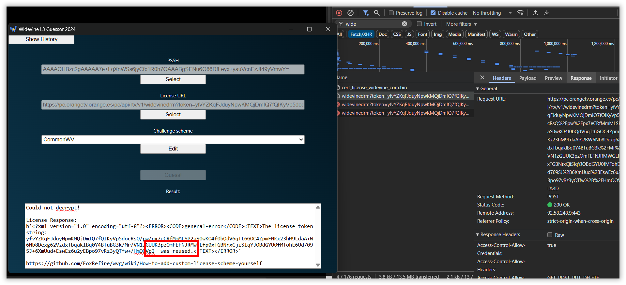Open the network search magnifier
Image resolution: width=626 pixels, height=285 pixels.
[377, 13]
